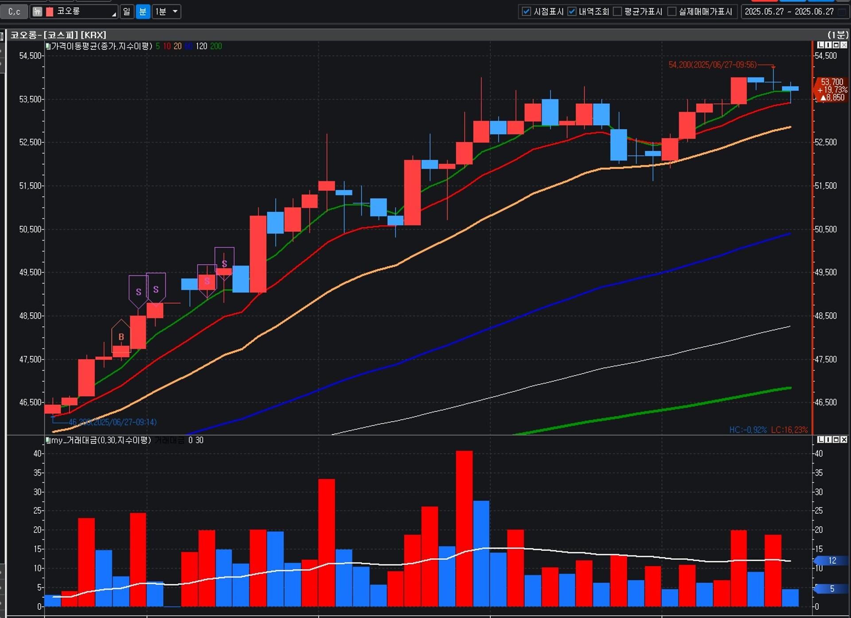Click the B buy marker on chart
Image resolution: width=851 pixels, height=618 pixels.
(121, 336)
